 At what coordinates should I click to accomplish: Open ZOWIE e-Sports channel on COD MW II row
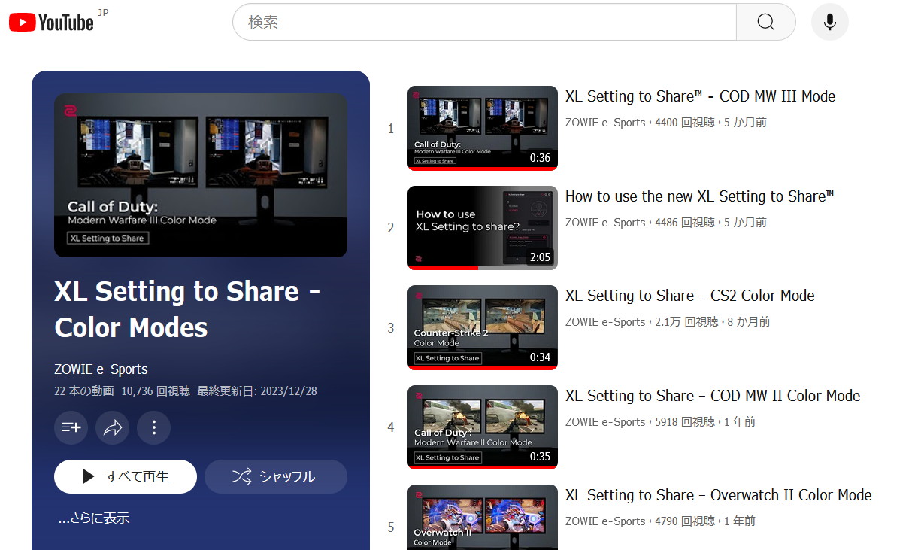pos(605,422)
